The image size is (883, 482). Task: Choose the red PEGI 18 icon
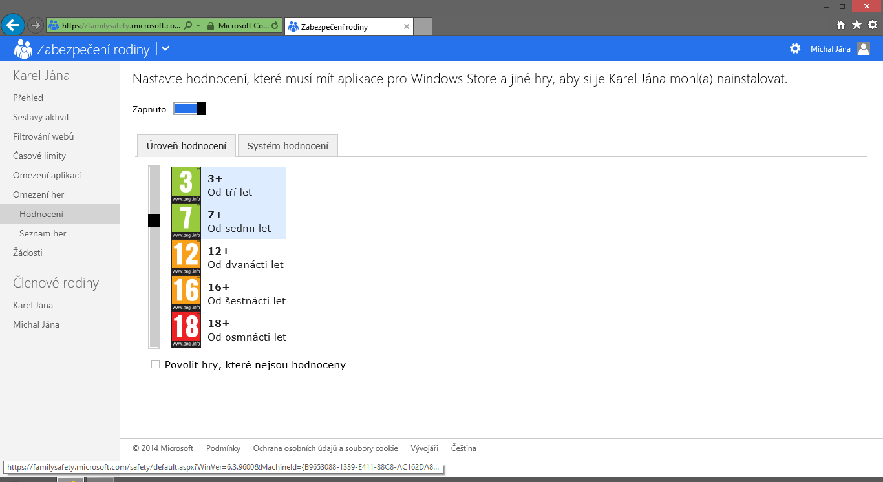[186, 330]
